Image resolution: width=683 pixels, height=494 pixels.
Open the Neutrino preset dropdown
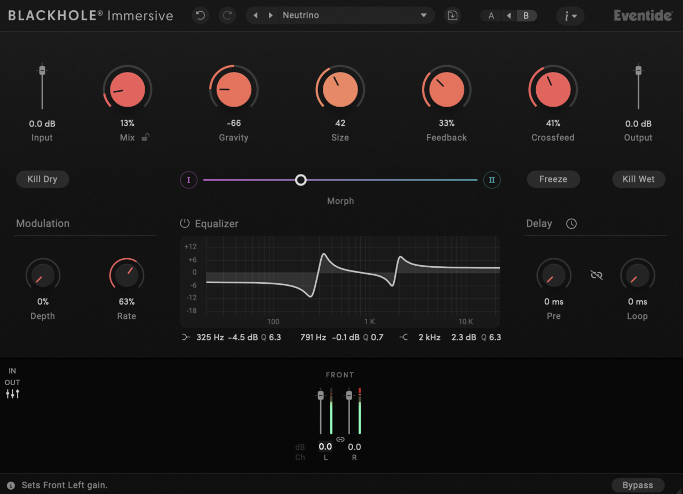click(x=356, y=15)
